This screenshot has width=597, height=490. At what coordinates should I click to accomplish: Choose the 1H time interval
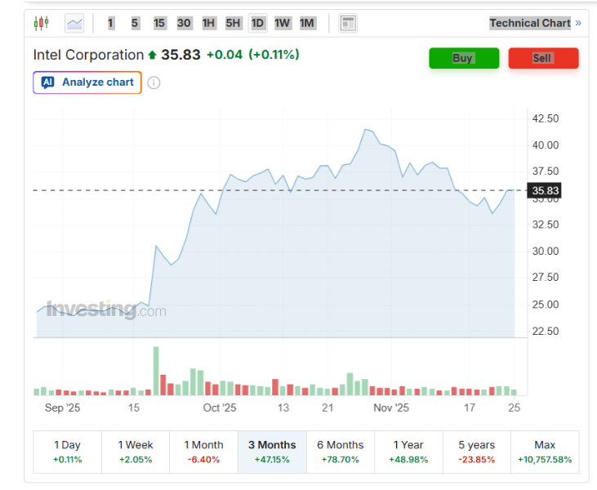click(x=208, y=23)
